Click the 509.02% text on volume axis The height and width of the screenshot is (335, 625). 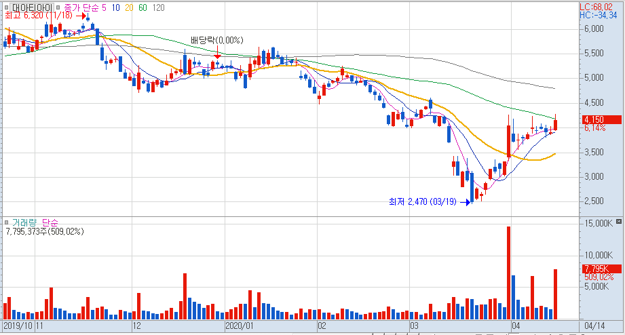pos(599,277)
